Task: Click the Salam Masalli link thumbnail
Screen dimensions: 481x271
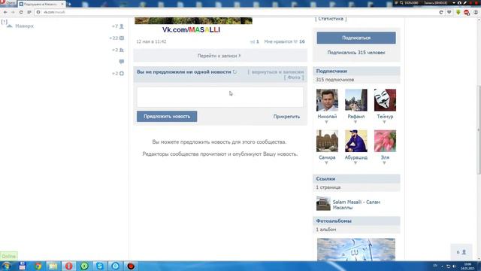Action: tap(323, 204)
